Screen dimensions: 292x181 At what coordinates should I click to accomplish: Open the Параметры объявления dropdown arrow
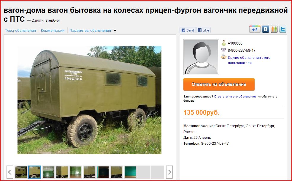115,30
